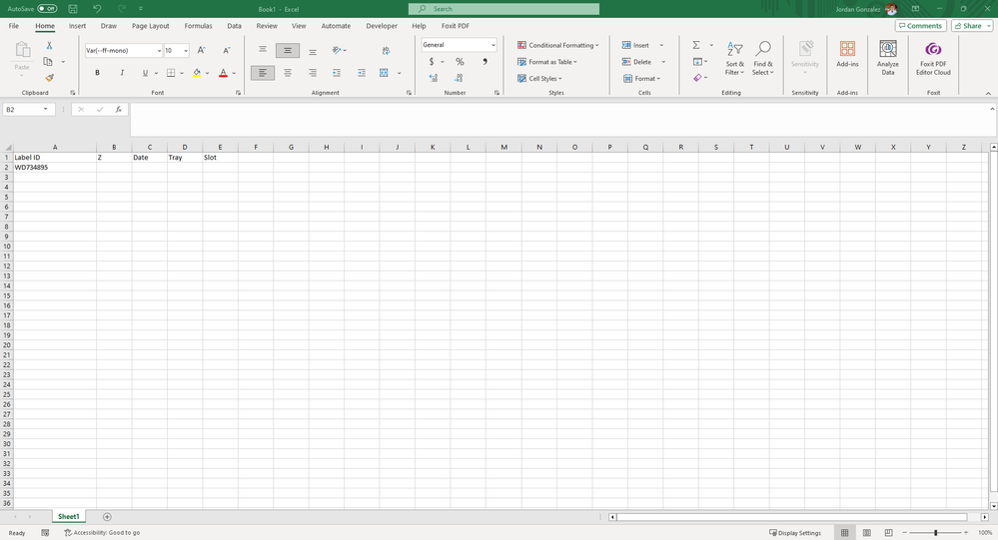Viewport: 998px width, 540px height.
Task: Open Sort & Filter dropdown
Action: tap(734, 57)
